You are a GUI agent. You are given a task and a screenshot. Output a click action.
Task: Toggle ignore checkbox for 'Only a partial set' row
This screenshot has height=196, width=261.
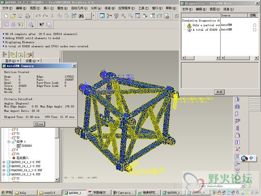click(255, 25)
